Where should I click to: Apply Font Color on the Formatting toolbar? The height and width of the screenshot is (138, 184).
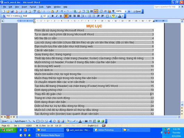[119, 16]
